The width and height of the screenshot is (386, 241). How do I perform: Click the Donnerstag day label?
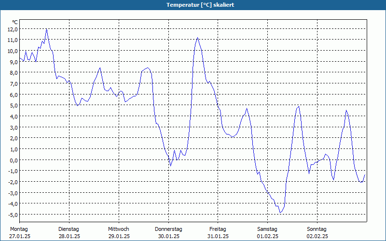(168, 229)
